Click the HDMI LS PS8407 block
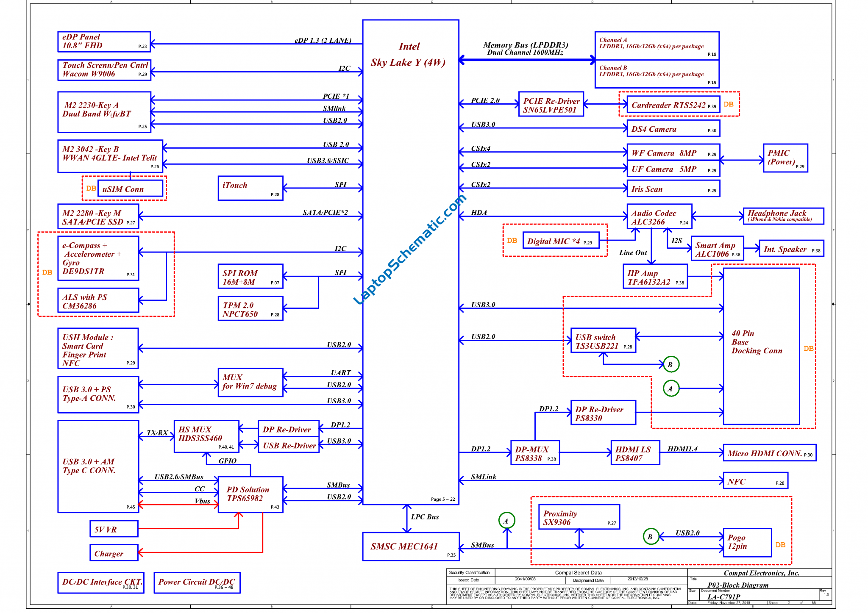 click(635, 452)
